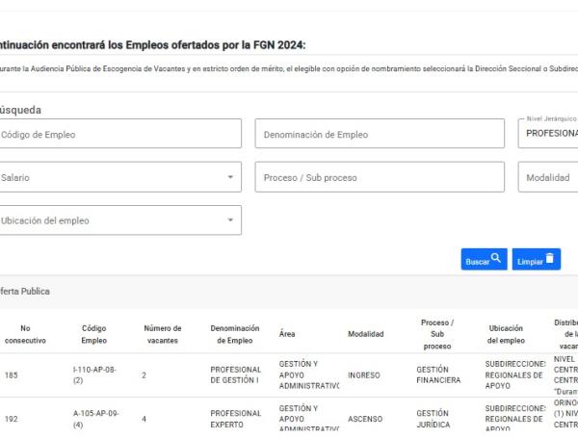This screenshot has height=438, width=578.
Task: Click PROFESIONAL EXPERTO cell
Action: click(x=236, y=419)
